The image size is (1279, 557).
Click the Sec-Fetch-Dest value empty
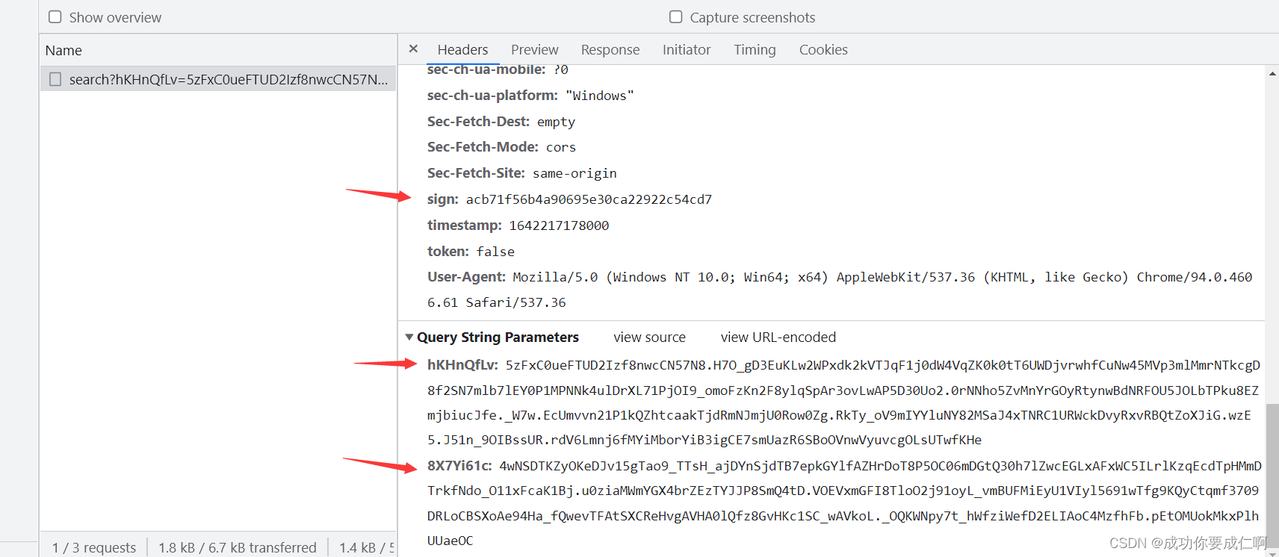(556, 122)
